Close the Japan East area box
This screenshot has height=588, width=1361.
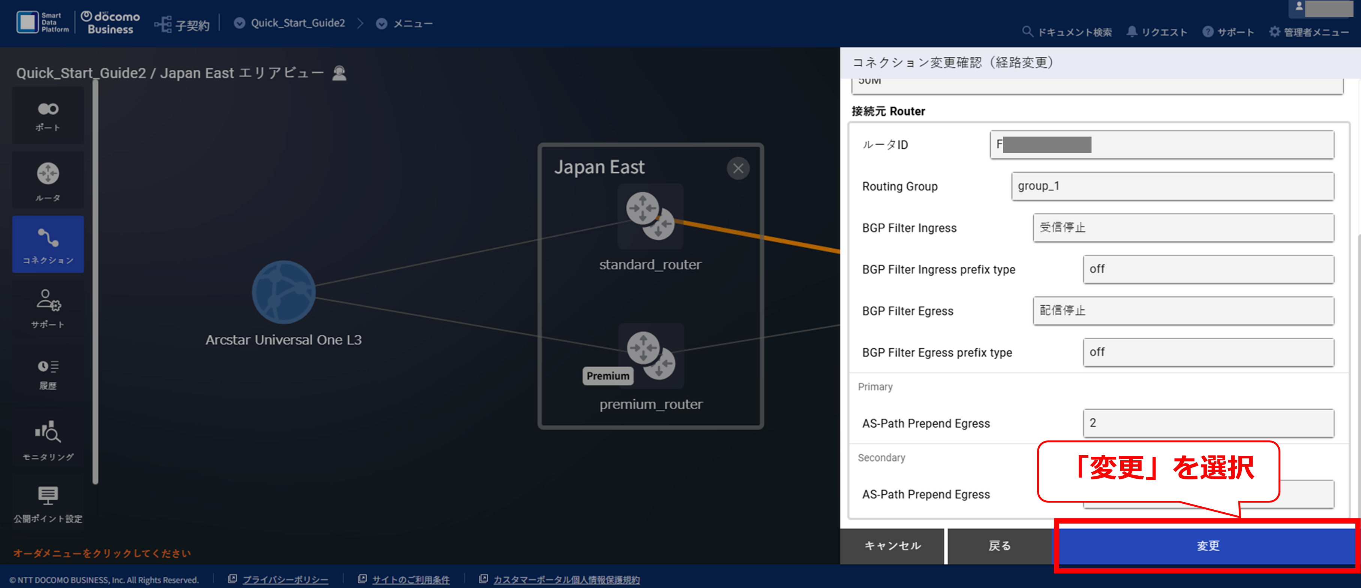click(738, 169)
